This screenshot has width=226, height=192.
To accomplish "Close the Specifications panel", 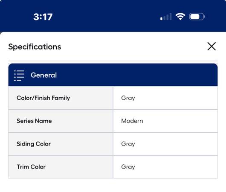I will pos(212,47).
